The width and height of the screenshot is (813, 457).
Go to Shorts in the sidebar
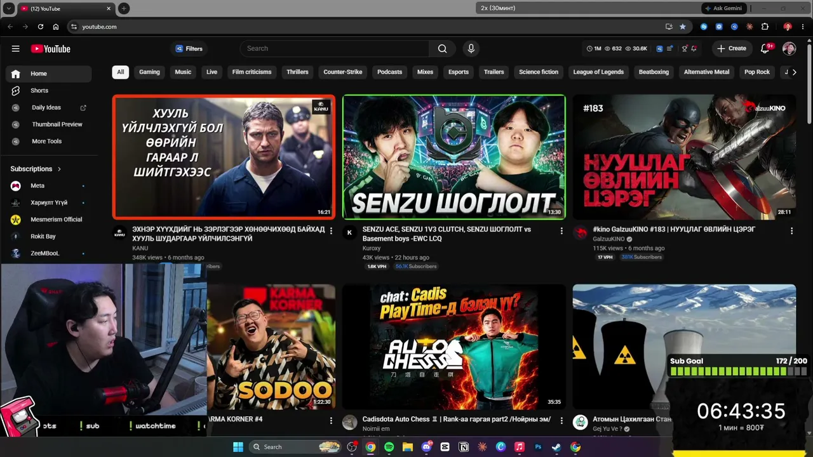(x=48, y=91)
